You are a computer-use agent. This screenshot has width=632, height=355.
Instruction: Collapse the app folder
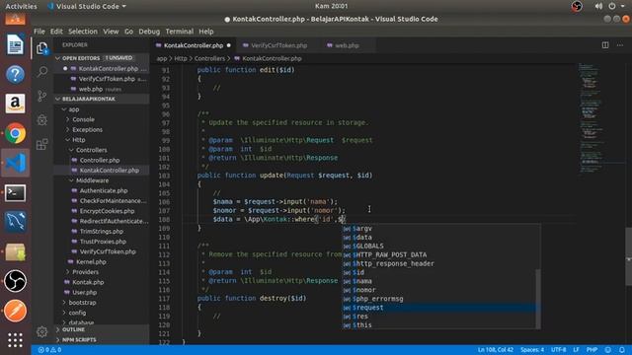64,109
